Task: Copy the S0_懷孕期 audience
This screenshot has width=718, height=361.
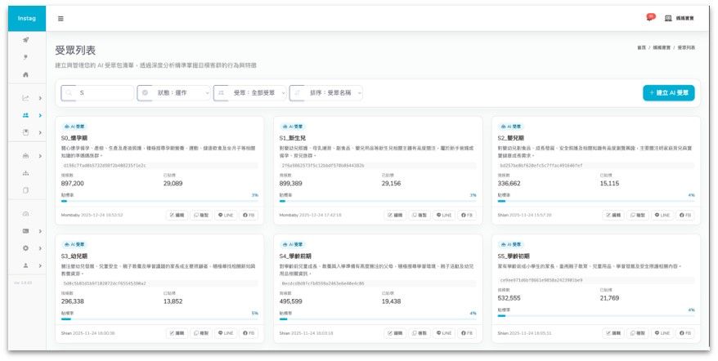Action: point(201,215)
